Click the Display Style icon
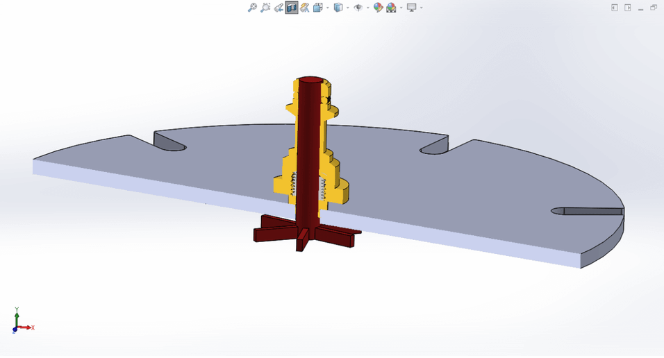The image size is (664, 358). pyautogui.click(x=338, y=8)
